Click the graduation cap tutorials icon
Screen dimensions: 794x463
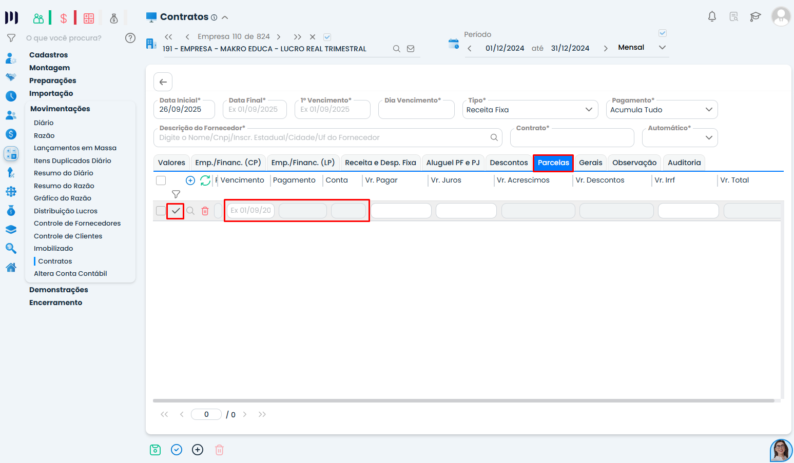click(755, 16)
